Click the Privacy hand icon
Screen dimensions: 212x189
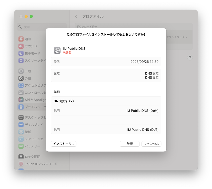21,107
